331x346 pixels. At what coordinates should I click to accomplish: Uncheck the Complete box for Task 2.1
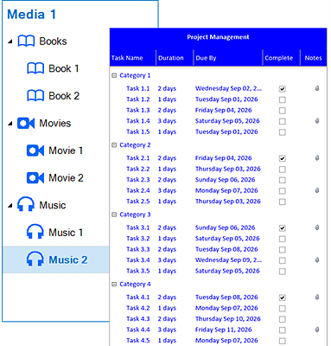[x=283, y=158]
